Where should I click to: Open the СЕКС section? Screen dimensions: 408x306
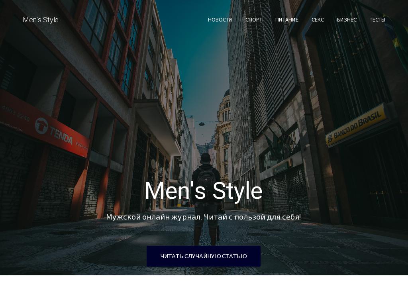(318, 20)
